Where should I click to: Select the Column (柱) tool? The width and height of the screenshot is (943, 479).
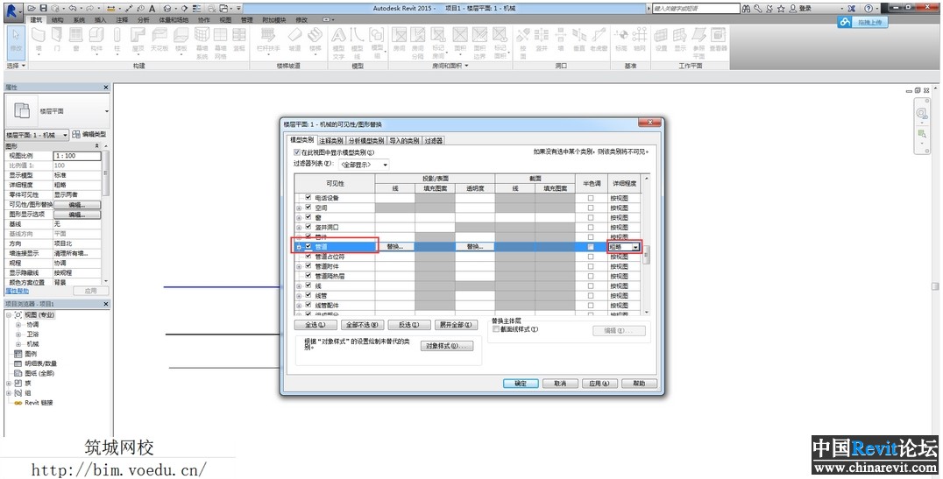click(117, 41)
